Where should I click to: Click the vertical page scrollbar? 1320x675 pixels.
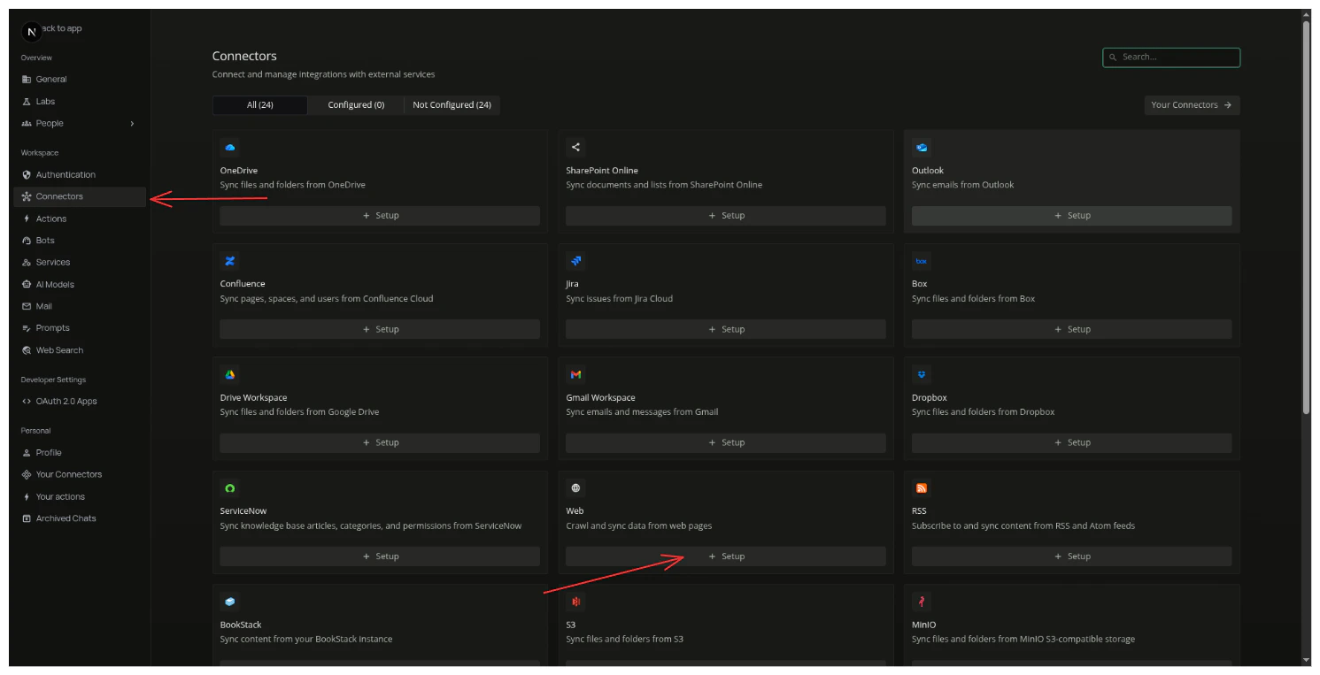[1306, 217]
